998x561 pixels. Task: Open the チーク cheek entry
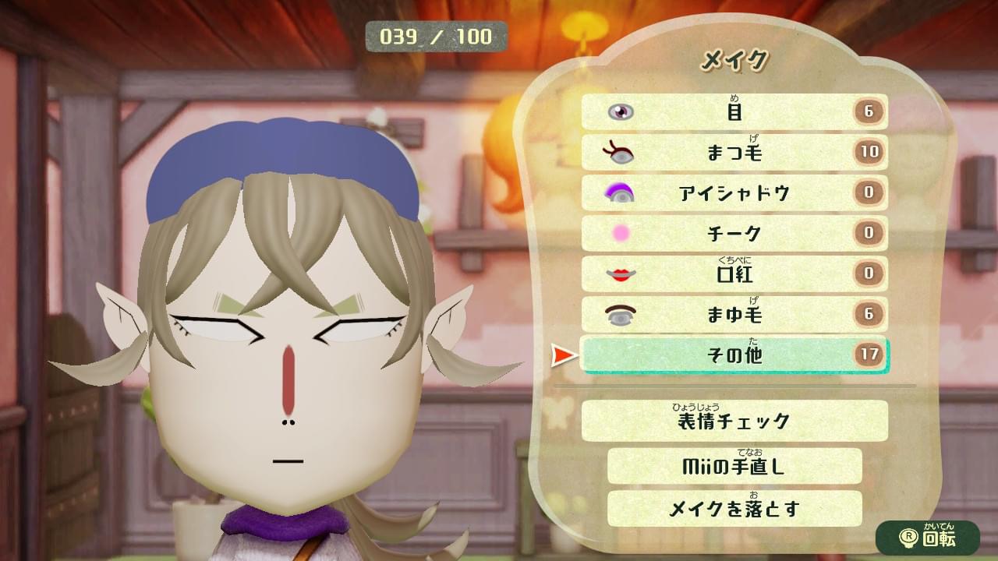(x=734, y=233)
